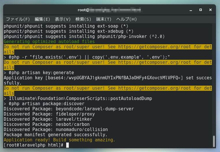Click the third Composer root warning line
This screenshot has height=152, width=220.
tap(108, 91)
